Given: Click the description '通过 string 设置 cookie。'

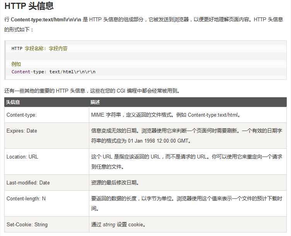Looking at the screenshot, I should click(x=118, y=225).
